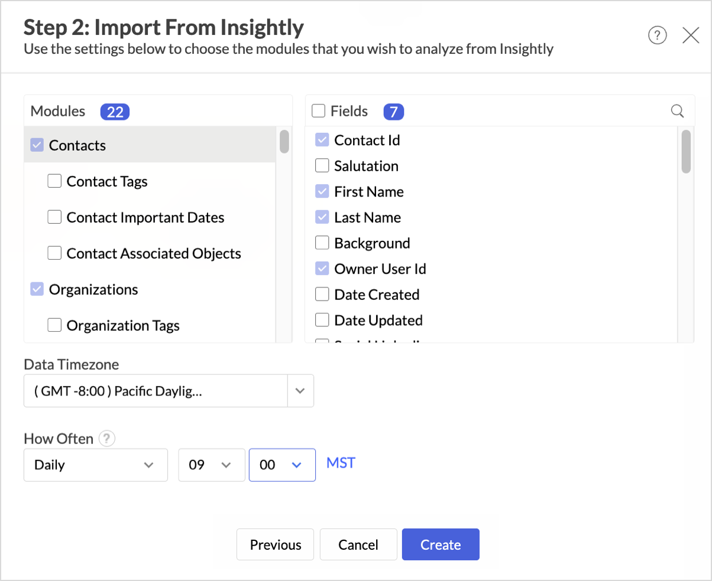Click the Previous button

275,544
